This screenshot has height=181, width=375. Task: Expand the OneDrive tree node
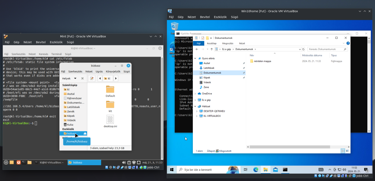[x=195, y=94]
